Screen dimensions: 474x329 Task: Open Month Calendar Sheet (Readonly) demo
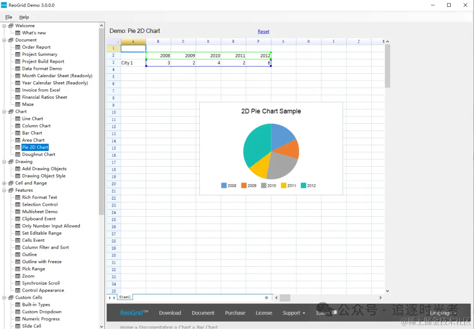(57, 76)
